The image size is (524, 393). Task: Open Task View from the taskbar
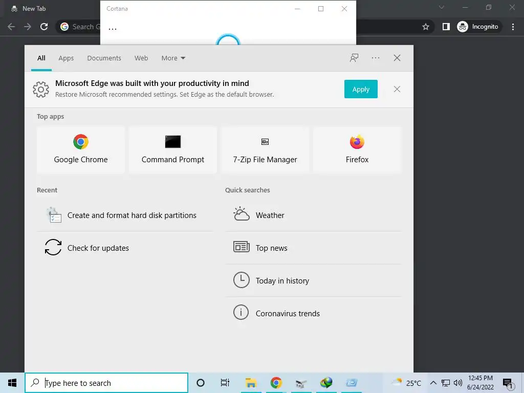(225, 383)
